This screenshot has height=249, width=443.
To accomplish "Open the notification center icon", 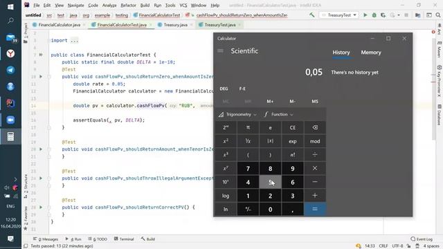I will pyautogui.click(x=10, y=239).
